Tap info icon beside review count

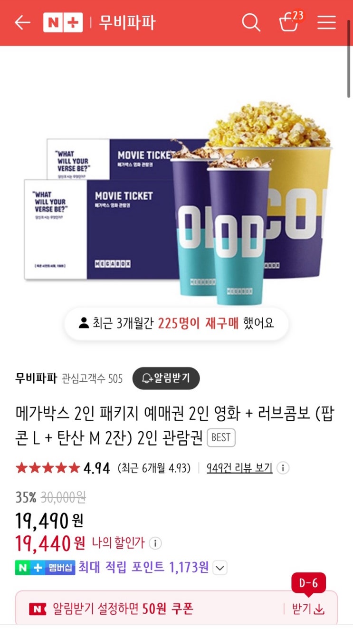[283, 468]
